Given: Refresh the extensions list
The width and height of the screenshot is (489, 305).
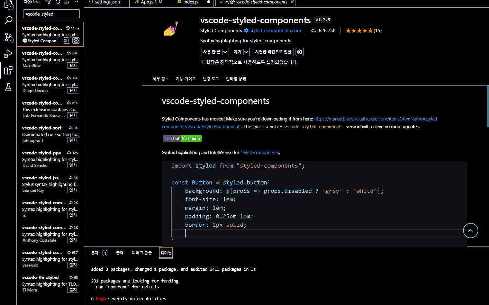Looking at the screenshot, I should pyautogui.click(x=58, y=2).
